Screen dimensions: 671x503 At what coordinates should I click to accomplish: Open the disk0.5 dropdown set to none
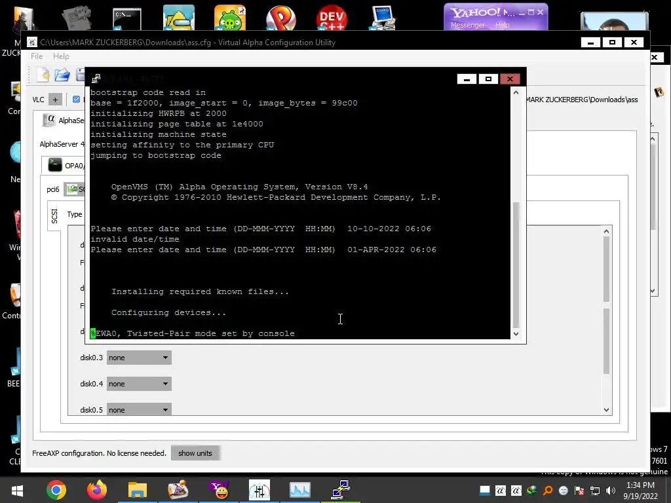139,409
